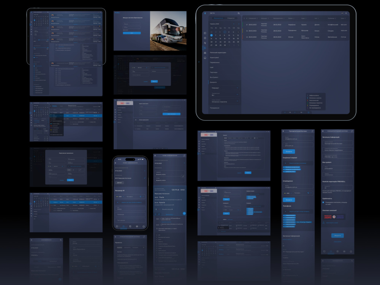
Task: Open the highlighted globe tab in the phone's bottom bar
Action: (123, 226)
